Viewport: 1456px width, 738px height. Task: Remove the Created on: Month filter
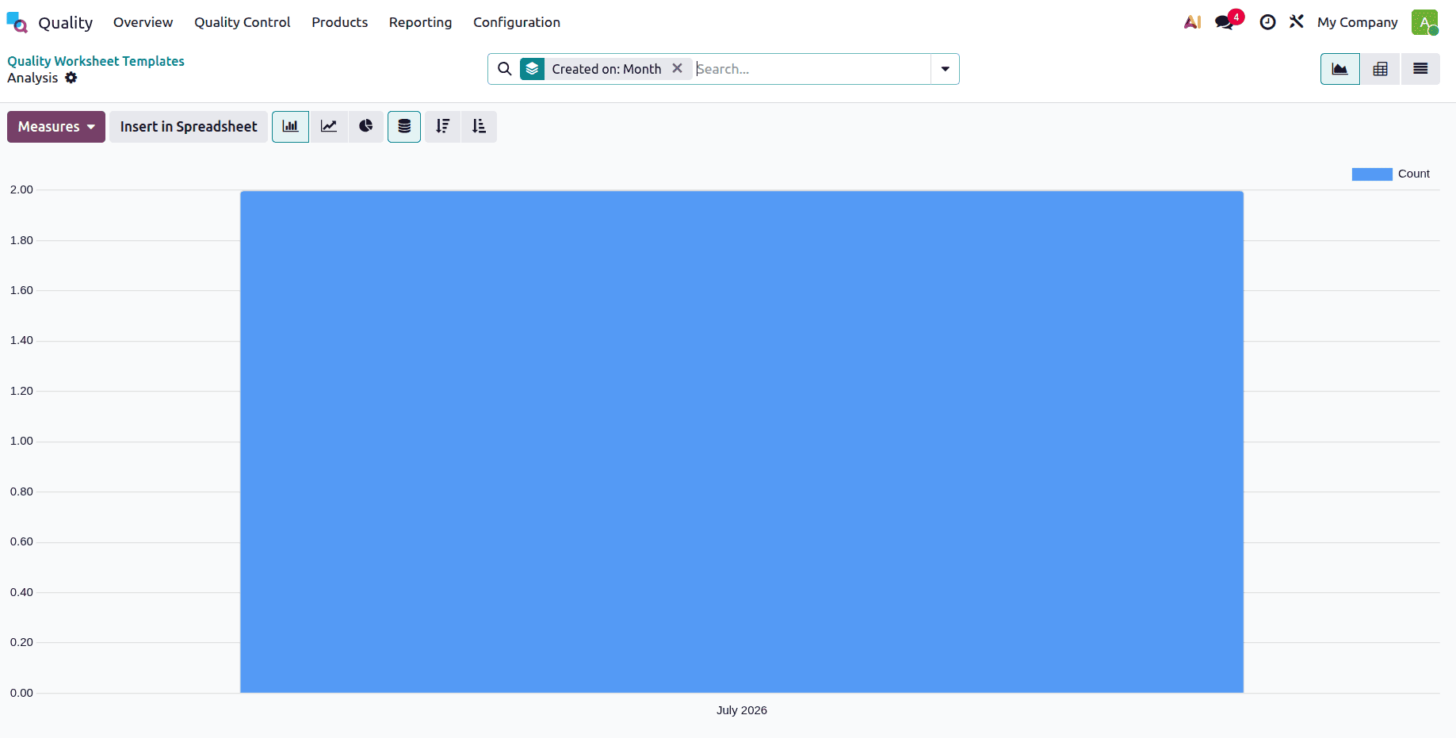coord(677,68)
